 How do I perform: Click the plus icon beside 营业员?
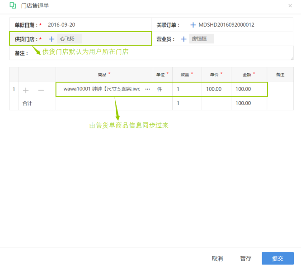point(183,39)
